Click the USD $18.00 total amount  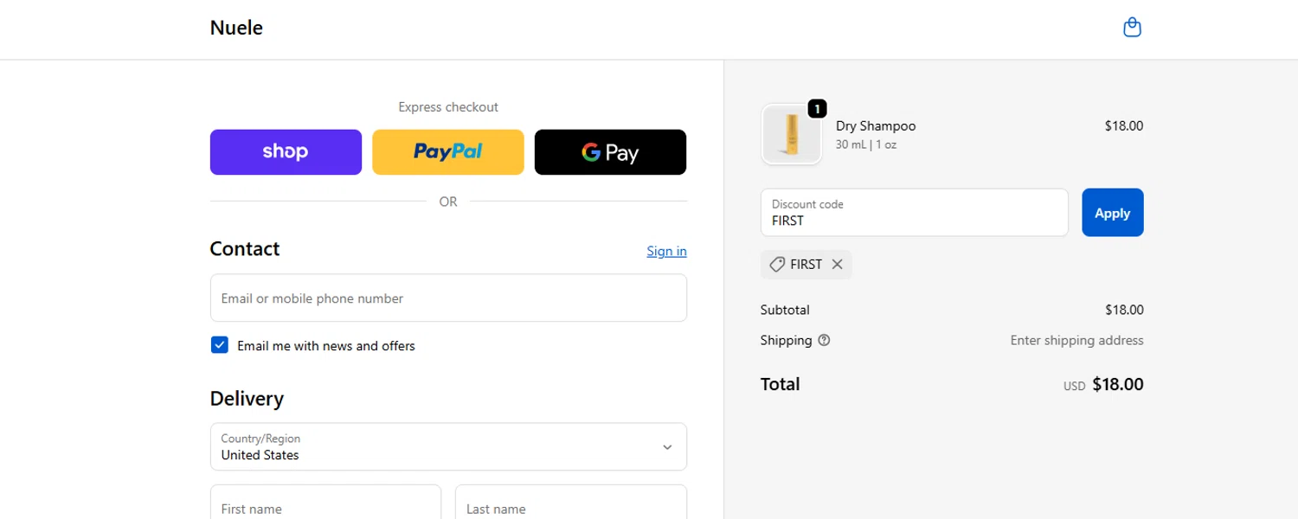point(1103,385)
